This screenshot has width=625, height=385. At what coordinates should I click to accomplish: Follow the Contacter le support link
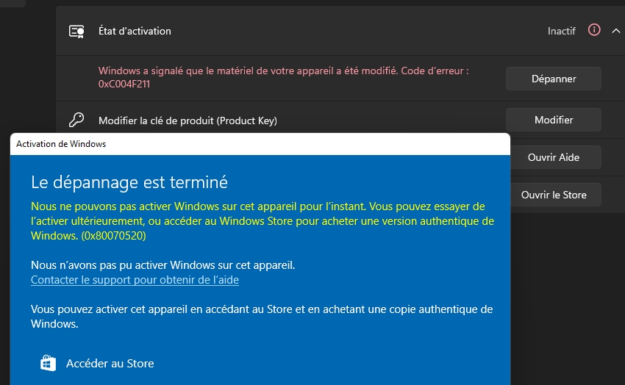(x=135, y=280)
